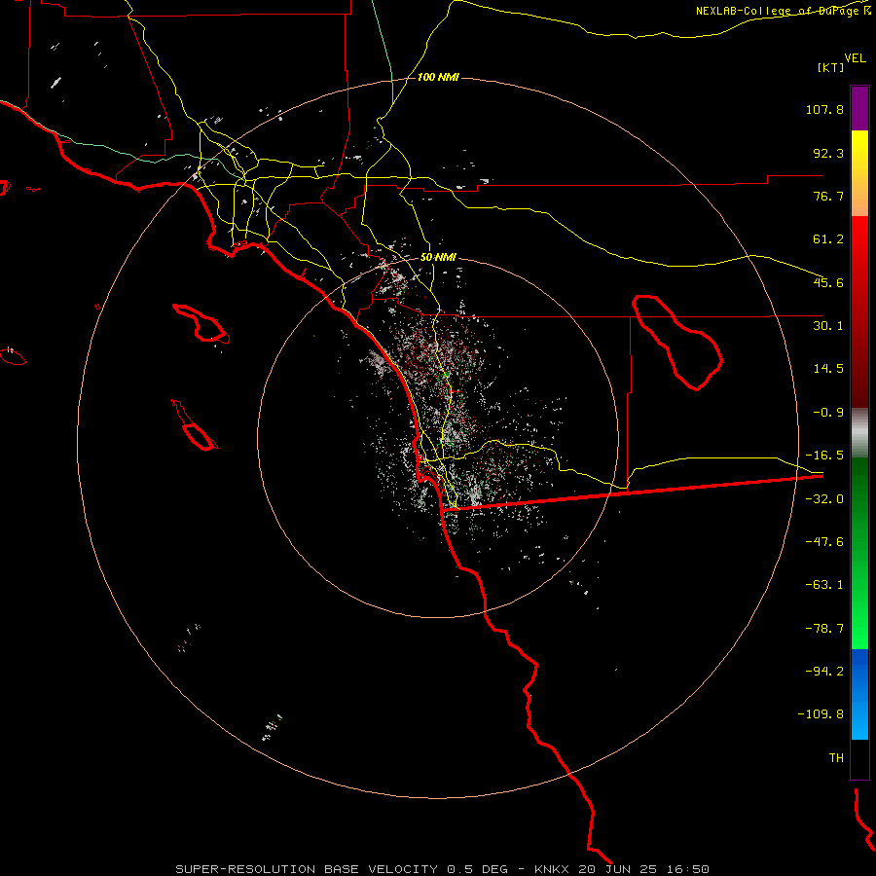Click the Santa Catalina Island outline
Image resolution: width=876 pixels, height=876 pixels.
click(201, 323)
